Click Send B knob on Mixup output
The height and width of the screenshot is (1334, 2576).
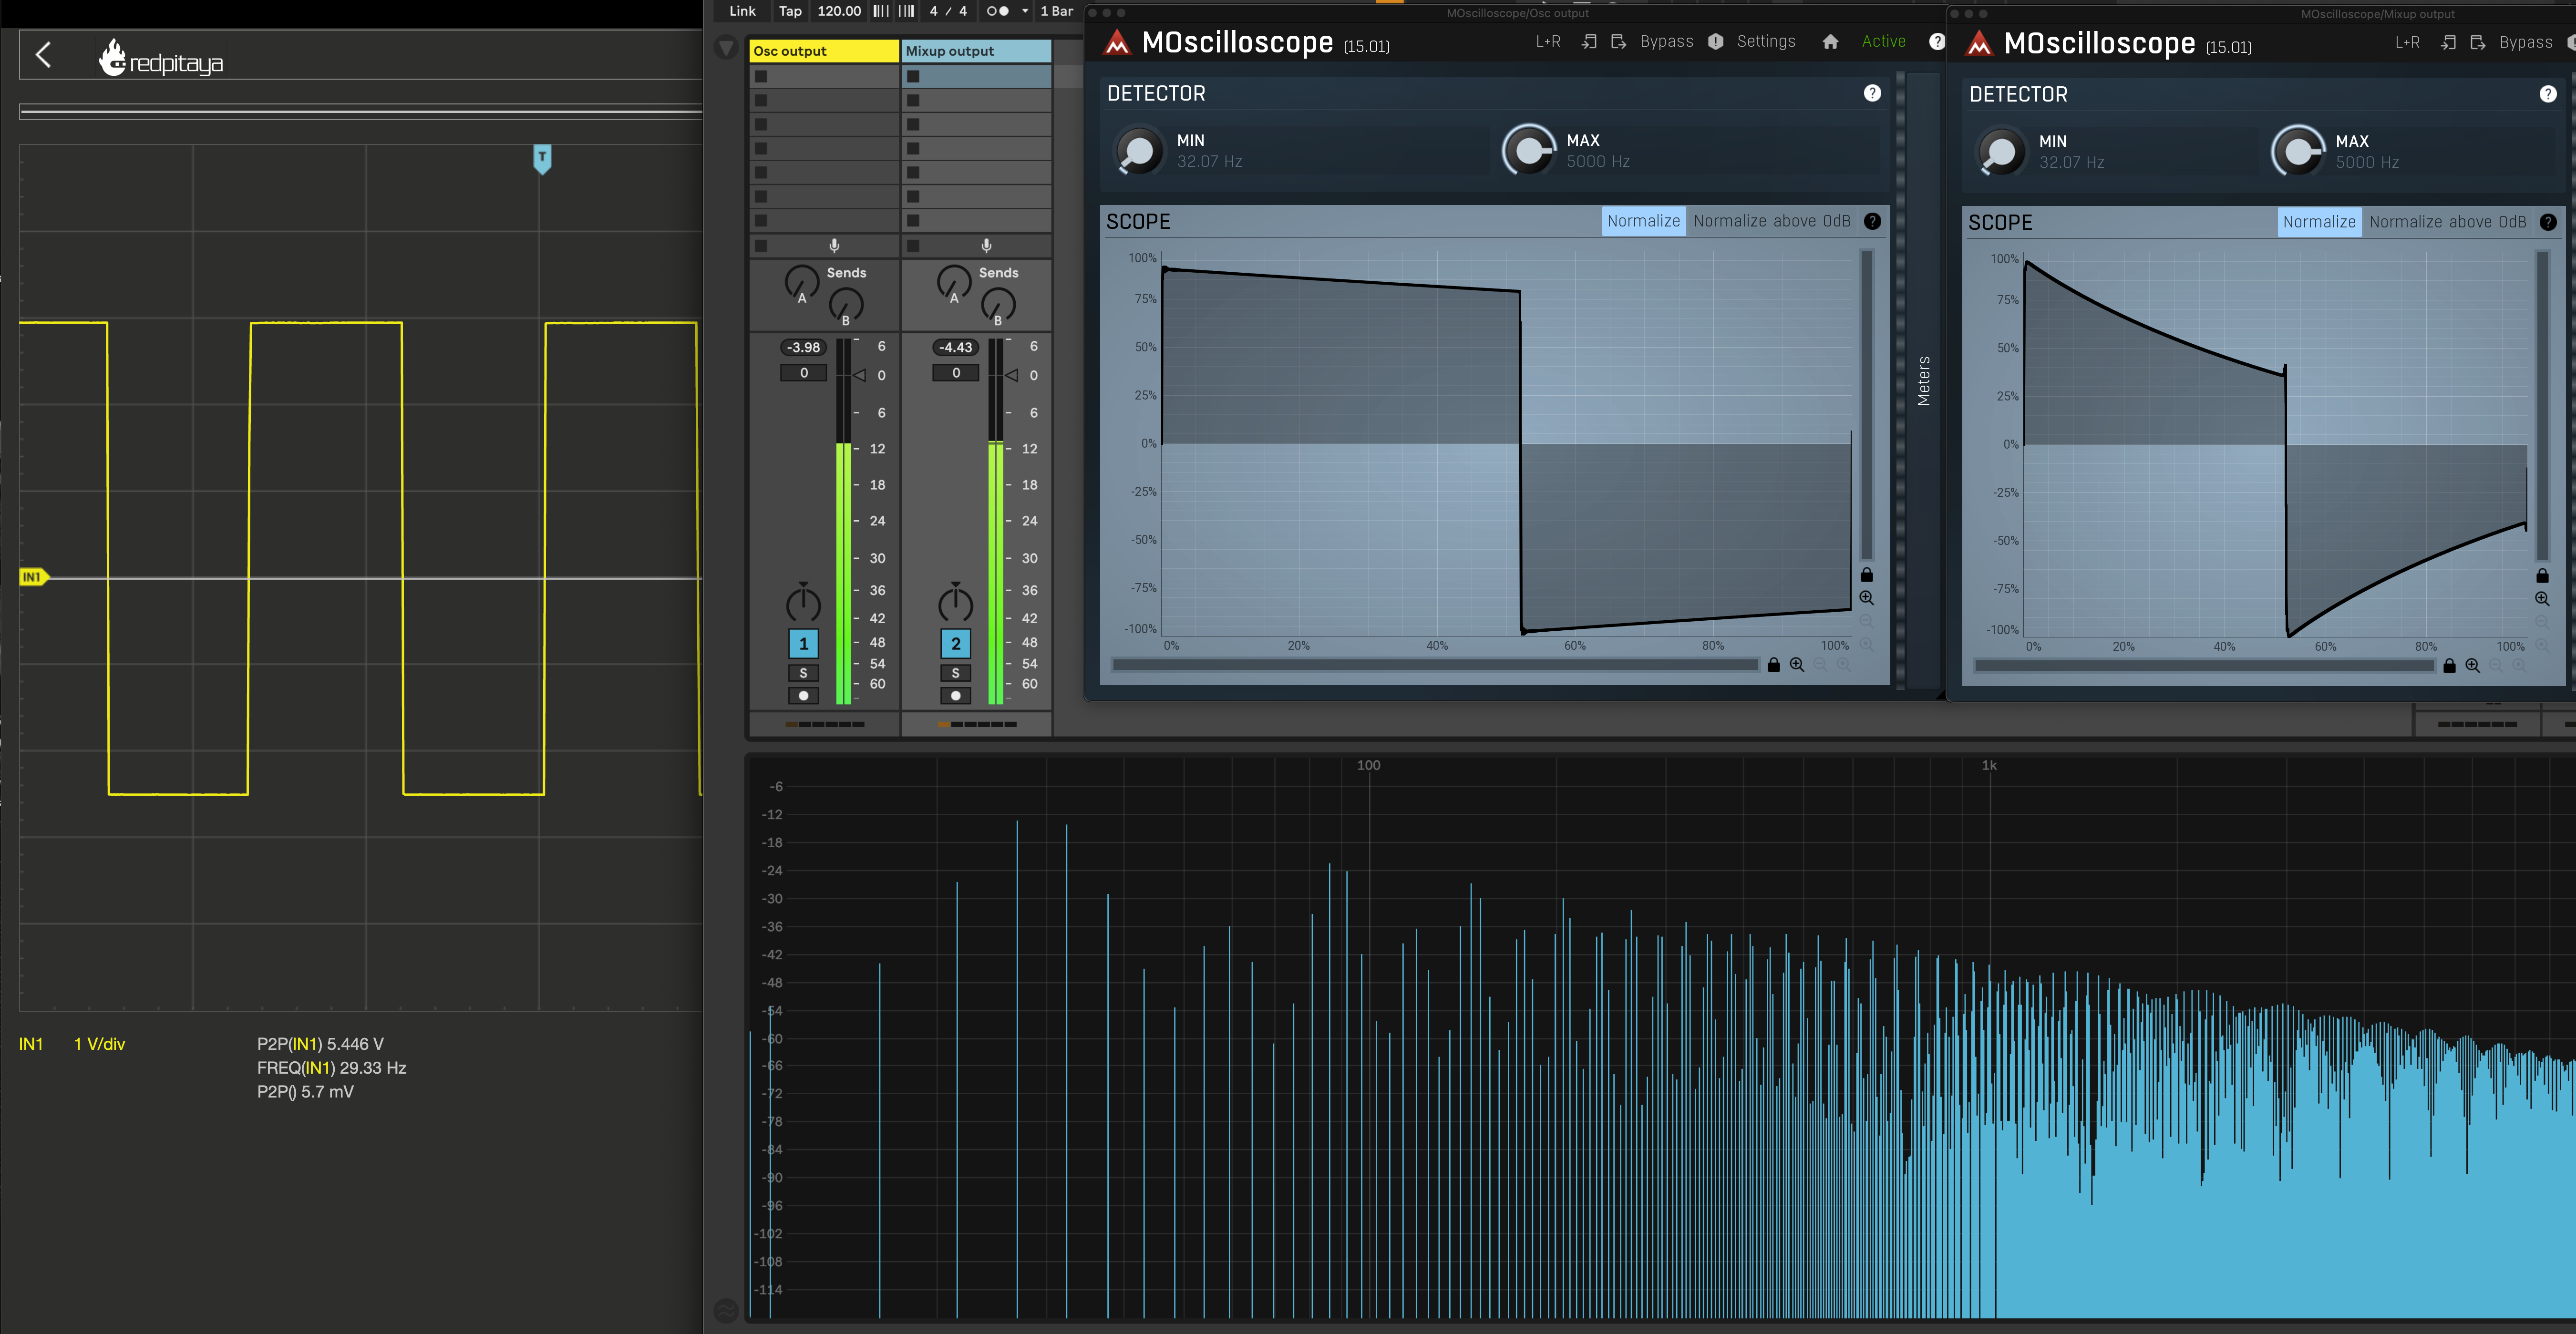point(998,304)
